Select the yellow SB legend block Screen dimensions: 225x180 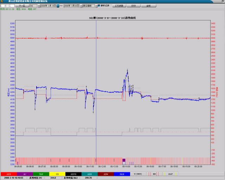(57, 174)
